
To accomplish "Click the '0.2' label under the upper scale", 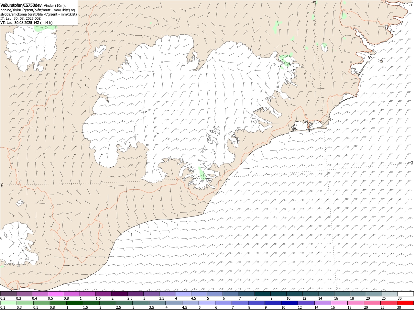I will coord(3,298).
